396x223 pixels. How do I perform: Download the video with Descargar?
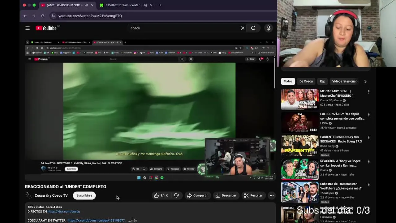tap(226, 195)
